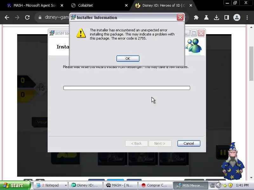
Task: Close the MSN Messenger installer window
Action: click(201, 33)
